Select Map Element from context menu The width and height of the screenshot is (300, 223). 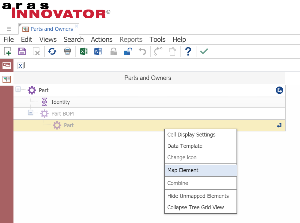(x=183, y=170)
